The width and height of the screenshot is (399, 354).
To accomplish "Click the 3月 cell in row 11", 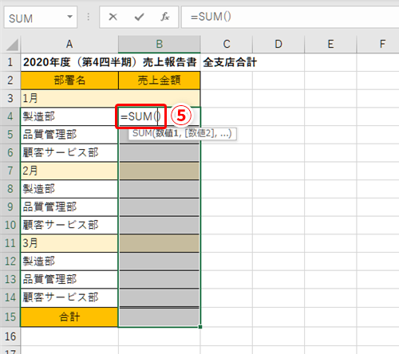I will point(69,243).
